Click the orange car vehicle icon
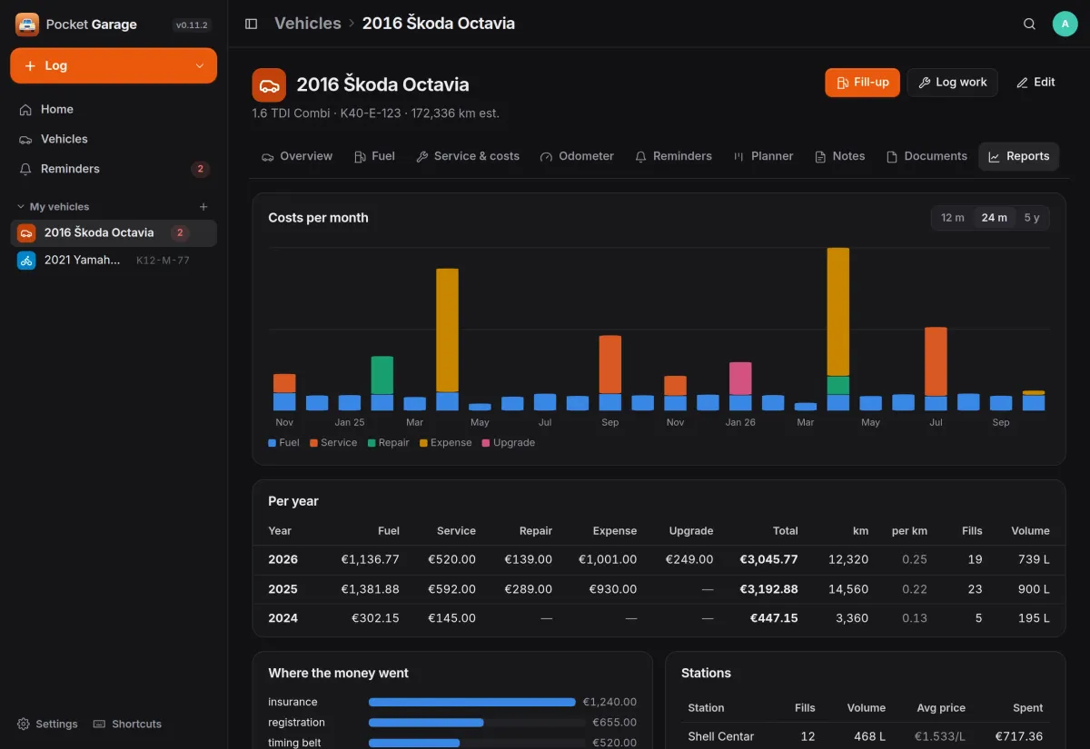 click(269, 84)
